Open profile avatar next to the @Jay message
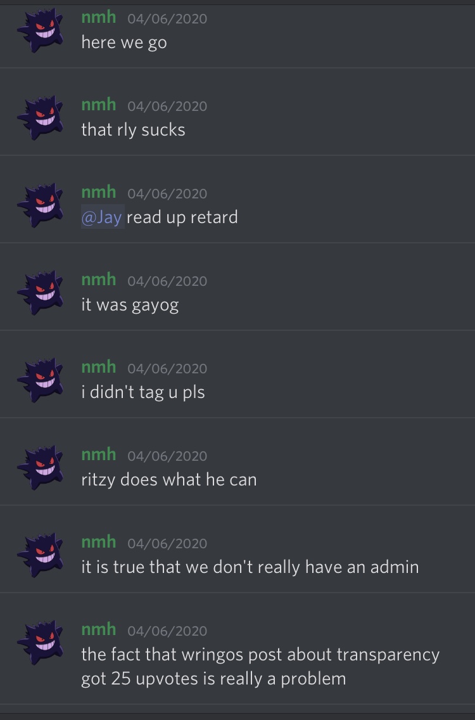475x720 pixels. (x=41, y=205)
